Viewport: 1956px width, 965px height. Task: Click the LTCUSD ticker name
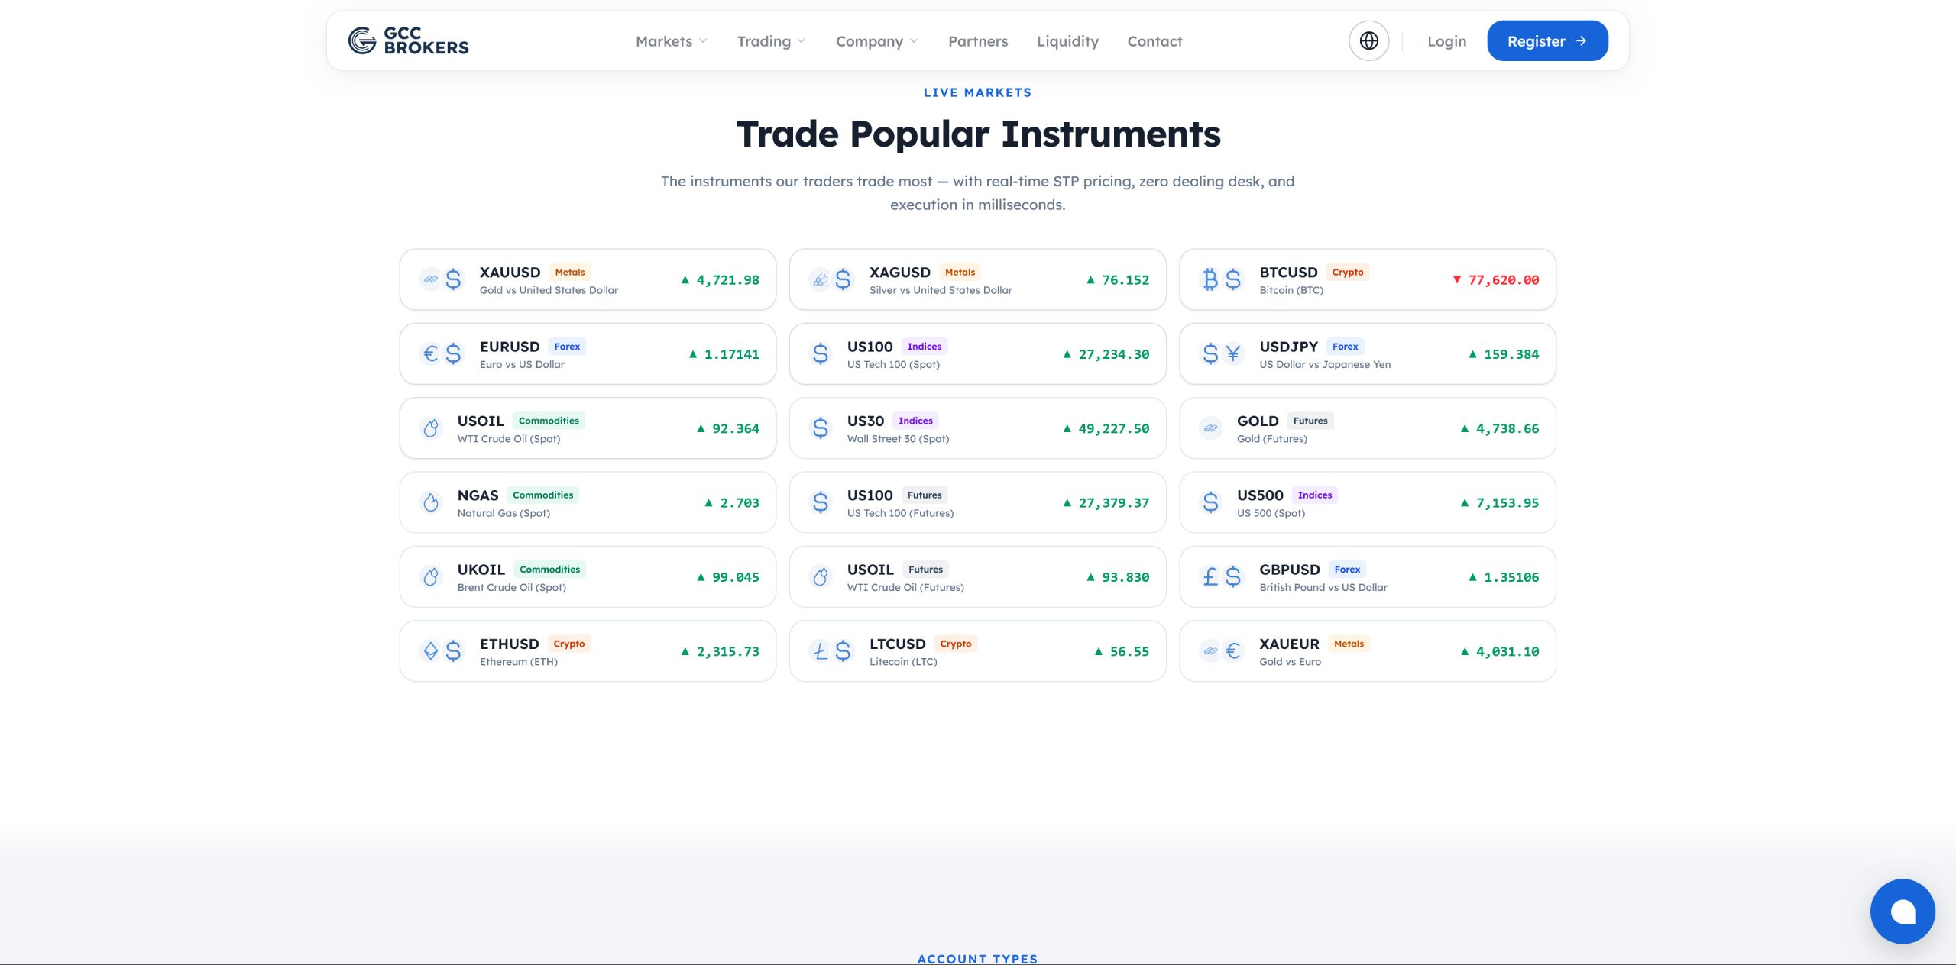[x=897, y=644]
